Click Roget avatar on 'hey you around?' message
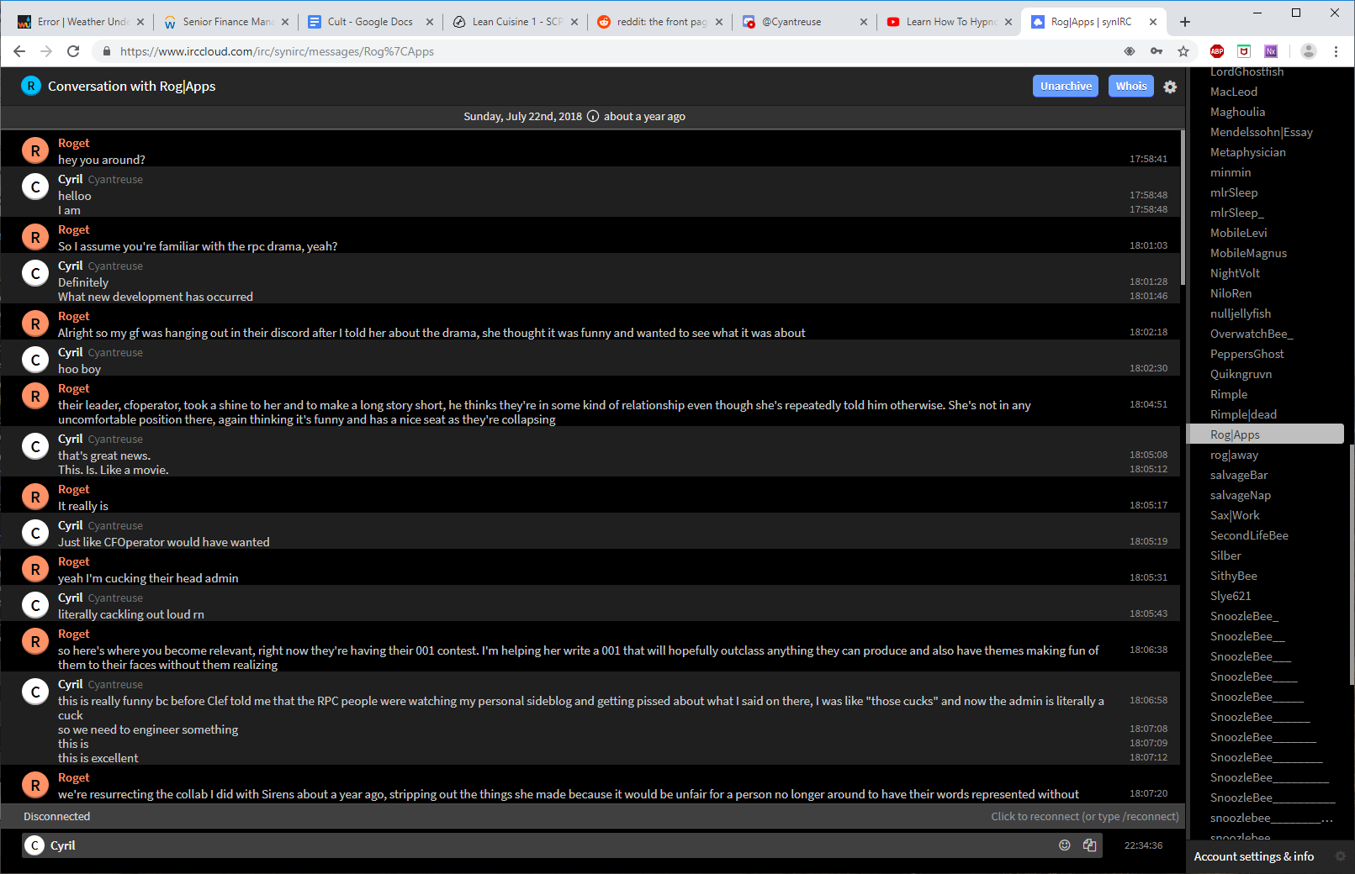This screenshot has width=1355, height=874. tap(35, 151)
